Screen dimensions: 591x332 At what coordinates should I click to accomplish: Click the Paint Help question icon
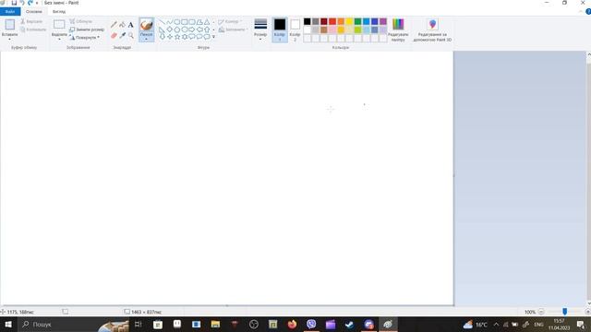pos(588,12)
